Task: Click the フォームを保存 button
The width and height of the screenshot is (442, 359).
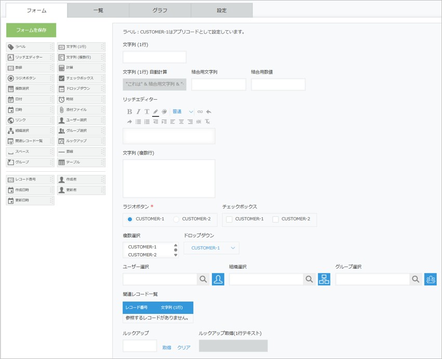Action: click(x=31, y=31)
